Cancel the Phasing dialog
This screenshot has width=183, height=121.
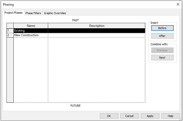click(130, 116)
